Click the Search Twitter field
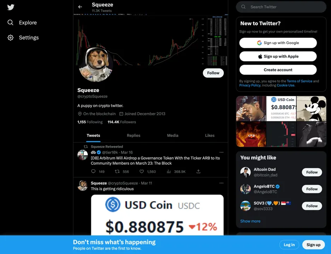331x254 pixels. [x=281, y=7]
